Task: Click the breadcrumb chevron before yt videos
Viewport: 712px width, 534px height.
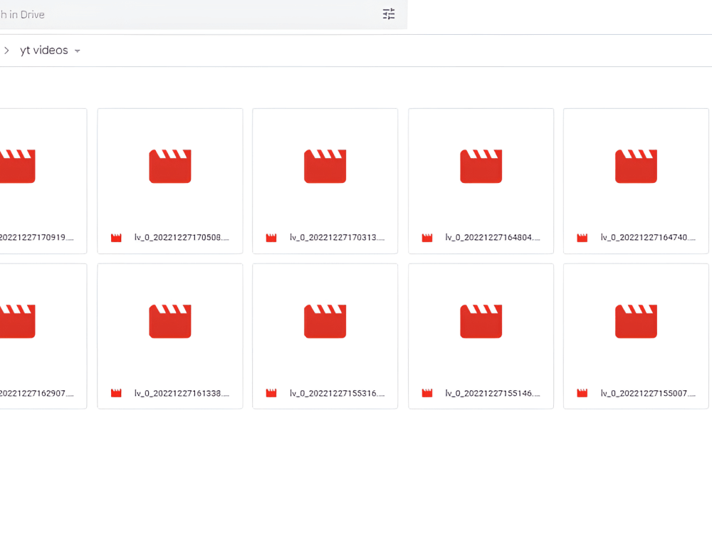Action: pyautogui.click(x=6, y=51)
